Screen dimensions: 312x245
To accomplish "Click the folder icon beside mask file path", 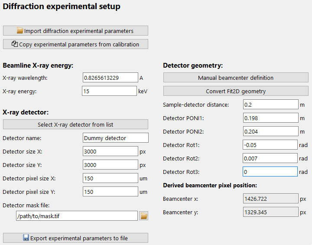I will [144, 216].
